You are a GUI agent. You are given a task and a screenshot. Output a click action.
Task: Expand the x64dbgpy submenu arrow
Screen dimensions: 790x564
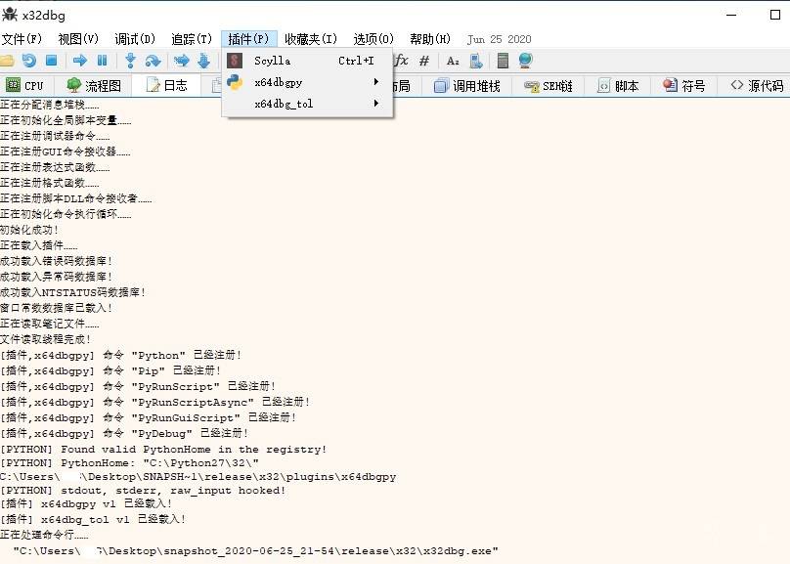point(375,81)
